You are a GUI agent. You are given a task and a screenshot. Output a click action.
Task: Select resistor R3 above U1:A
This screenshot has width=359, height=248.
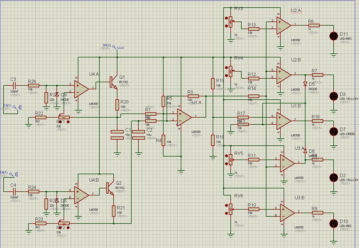pos(193,96)
